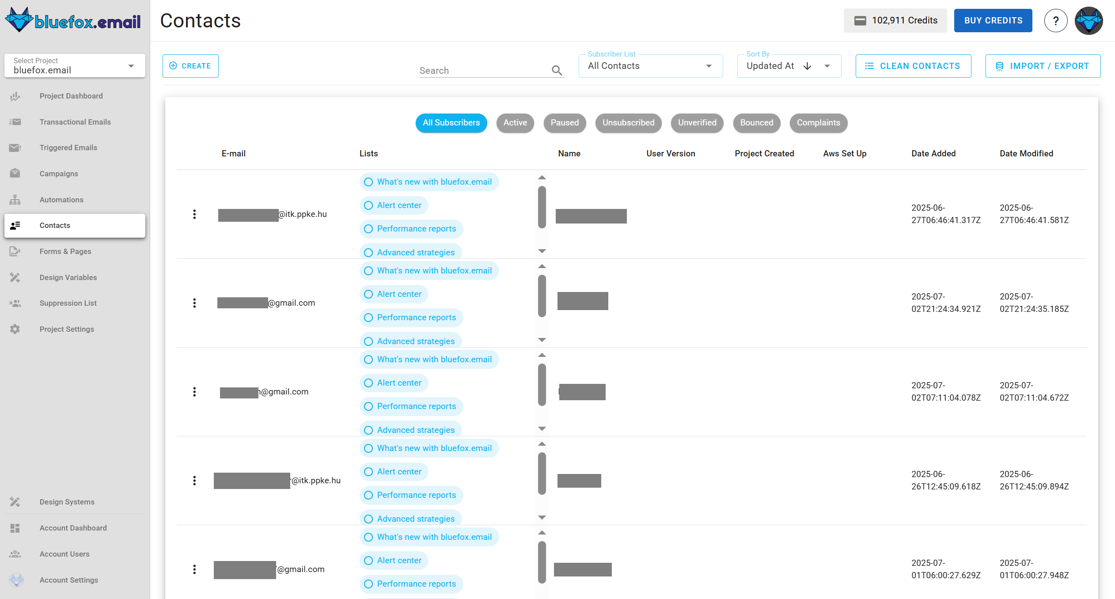The height and width of the screenshot is (599, 1115).
Task: Toggle 'Performance reports' for 2025-06-26 contact
Action: pyautogui.click(x=411, y=495)
